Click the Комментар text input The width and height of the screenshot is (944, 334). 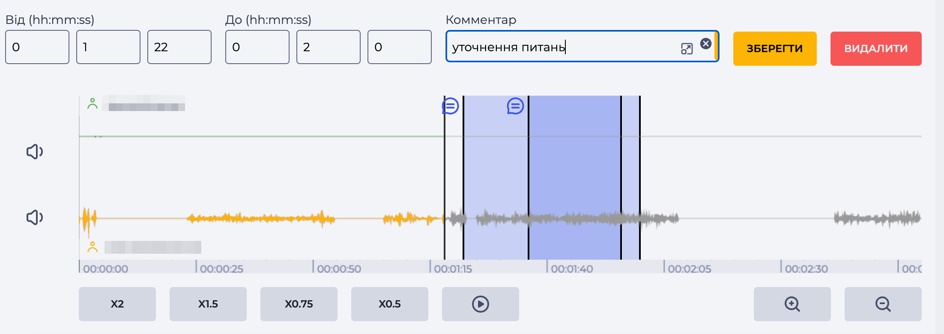[561, 47]
